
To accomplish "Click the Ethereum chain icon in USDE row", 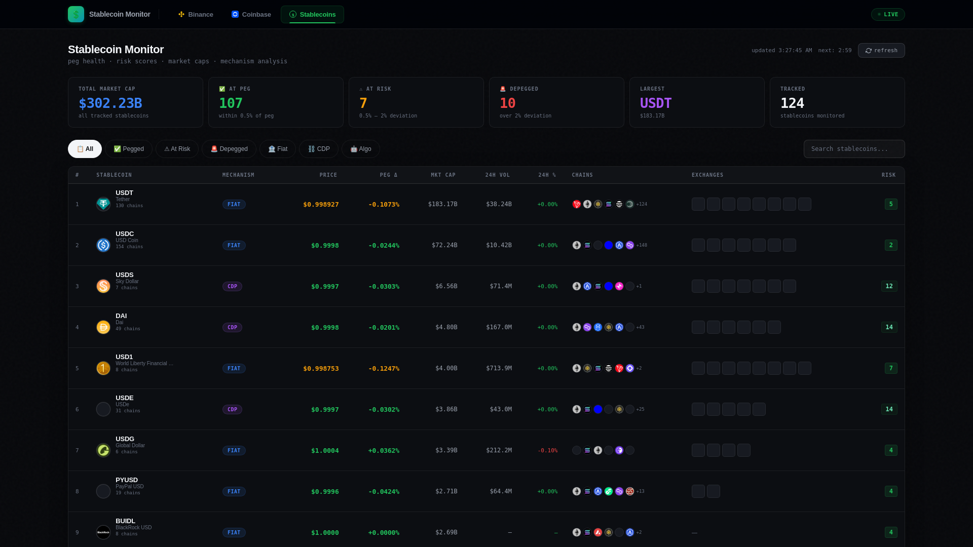I will [577, 409].
